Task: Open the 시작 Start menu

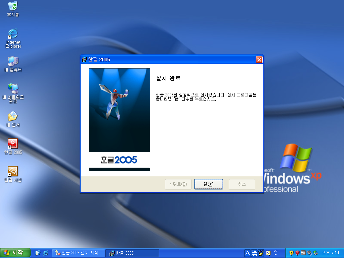Action: click(x=15, y=253)
